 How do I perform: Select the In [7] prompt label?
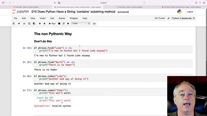(x=27, y=90)
